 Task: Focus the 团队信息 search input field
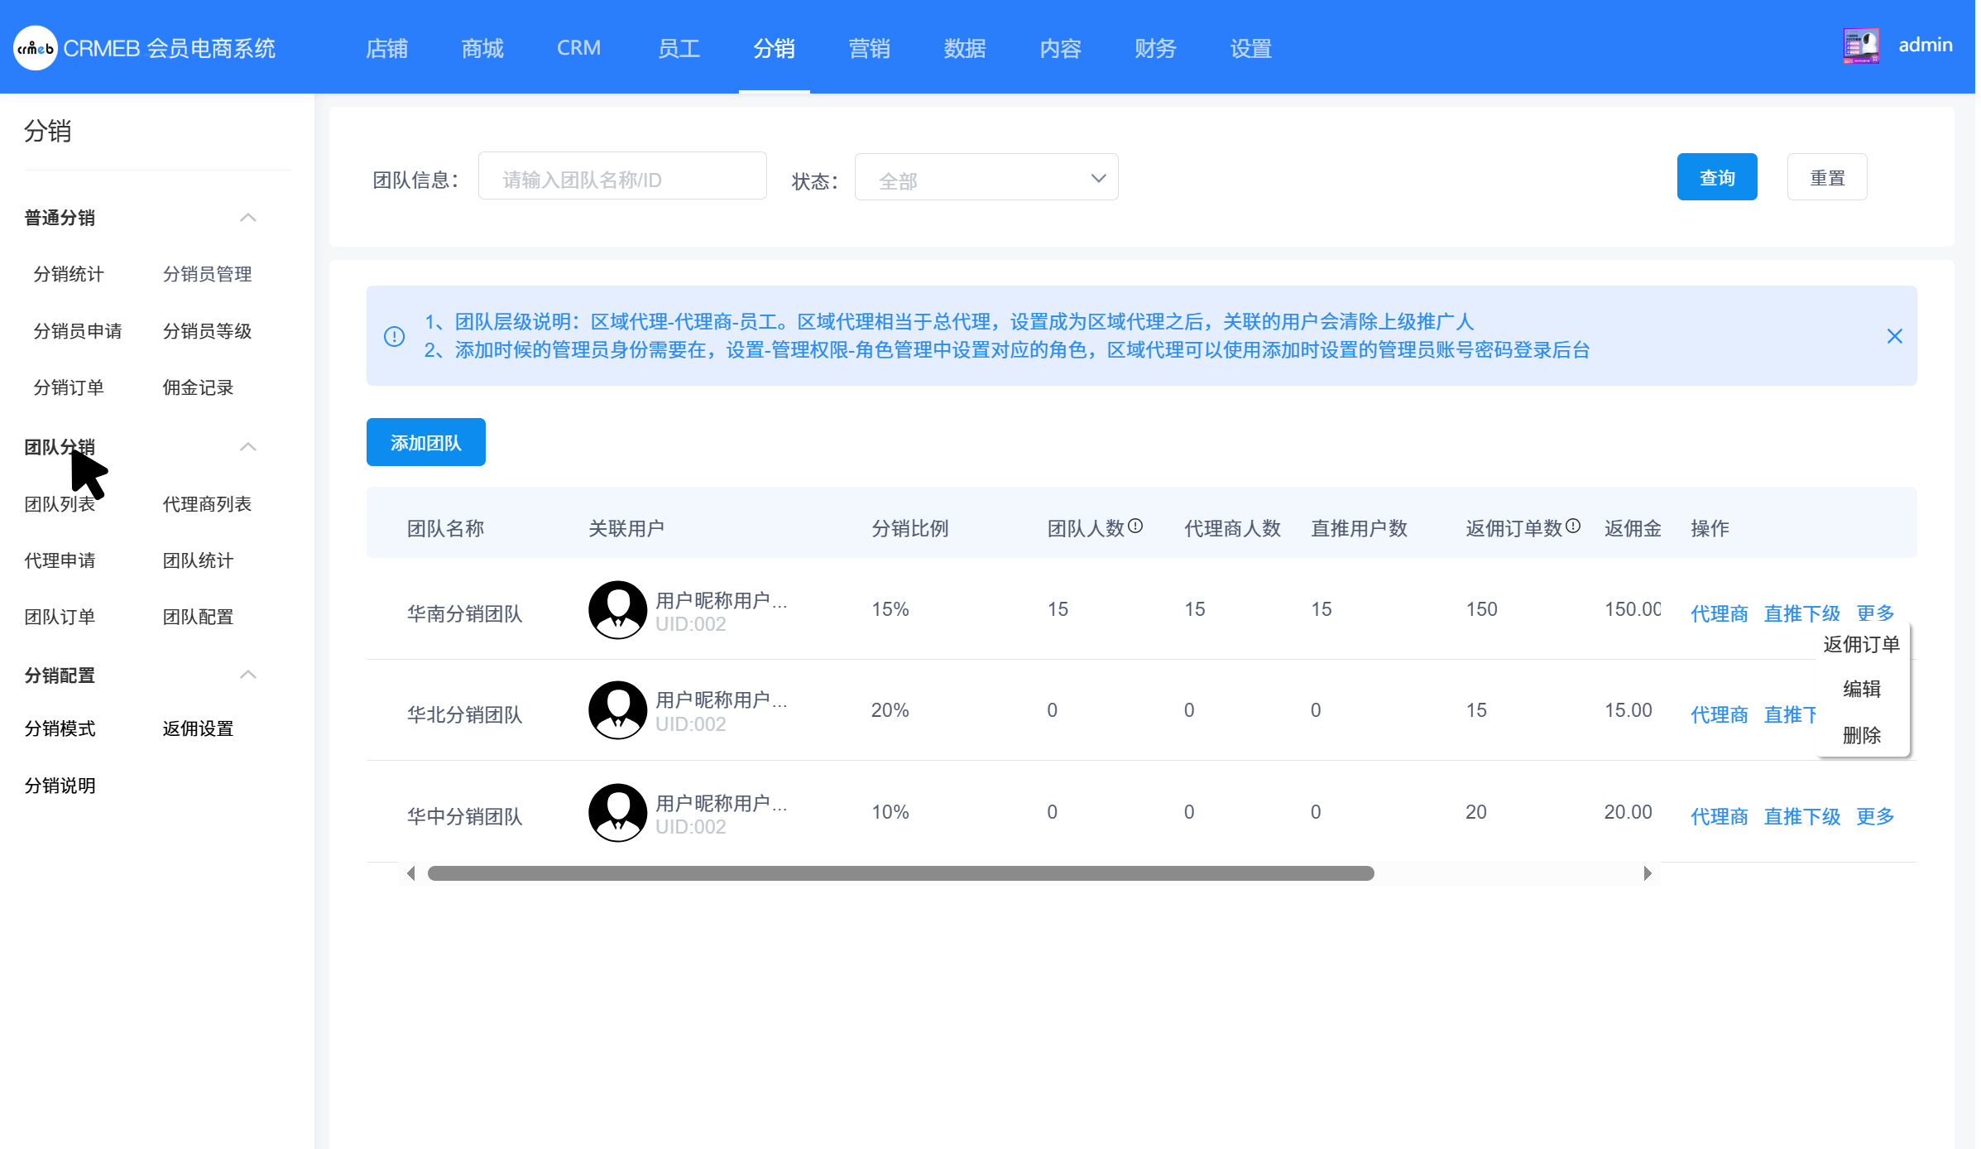click(622, 177)
